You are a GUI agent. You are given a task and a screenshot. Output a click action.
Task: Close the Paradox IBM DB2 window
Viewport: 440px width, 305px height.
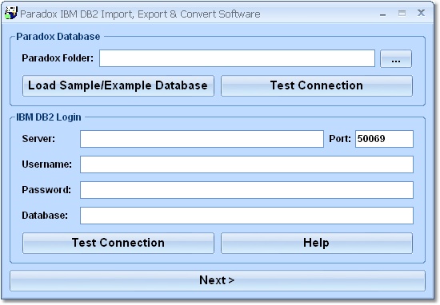(421, 13)
